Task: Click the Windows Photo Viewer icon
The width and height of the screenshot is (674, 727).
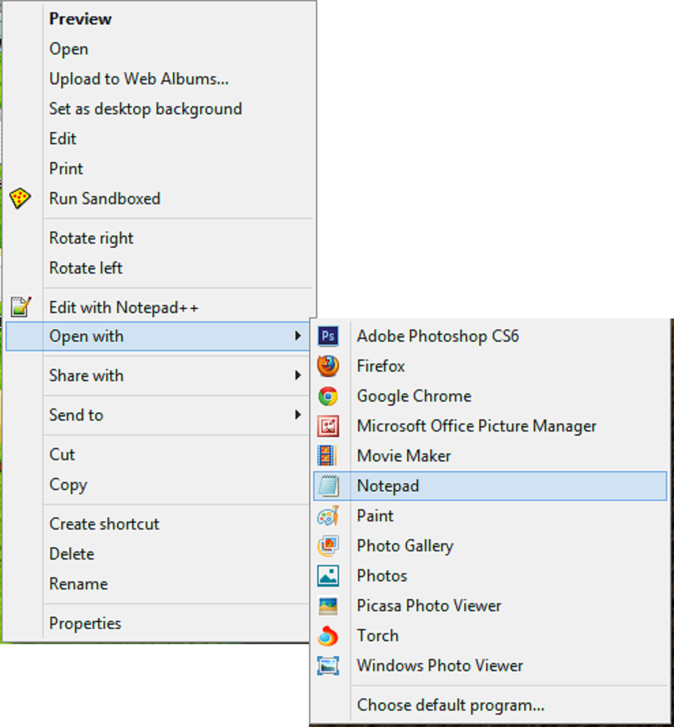Action: coord(328,666)
